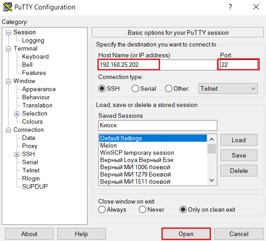Click the saved sessions list down arrow
This screenshot has height=241, width=266.
211,180
